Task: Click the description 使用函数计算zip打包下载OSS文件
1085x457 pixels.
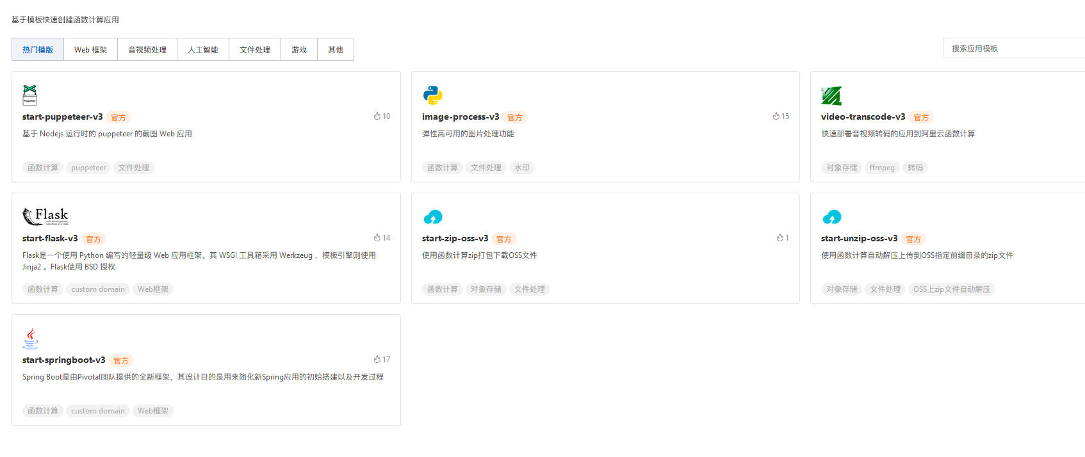Action: click(480, 255)
